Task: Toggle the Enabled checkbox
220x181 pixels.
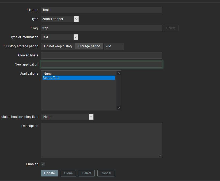Action: click(43, 164)
